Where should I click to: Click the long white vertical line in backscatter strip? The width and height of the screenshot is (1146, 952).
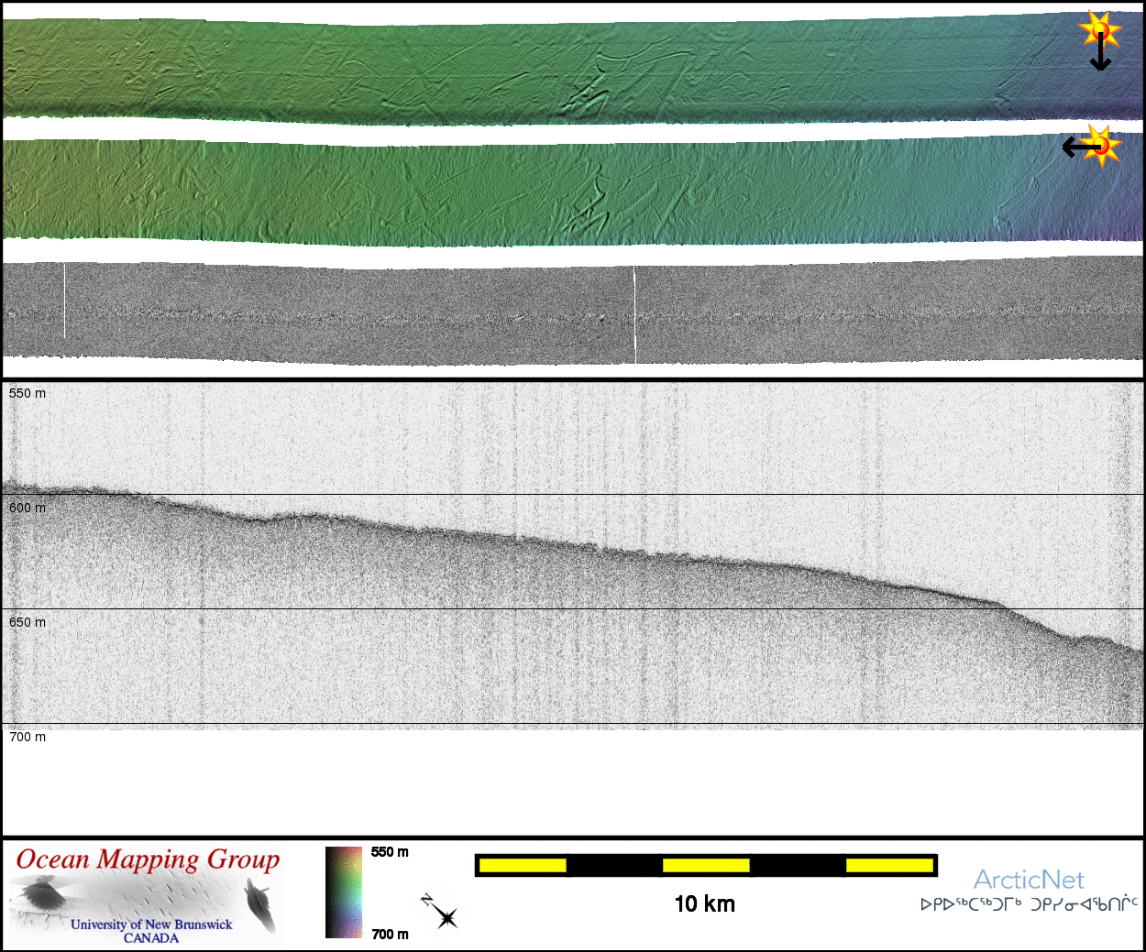(634, 314)
